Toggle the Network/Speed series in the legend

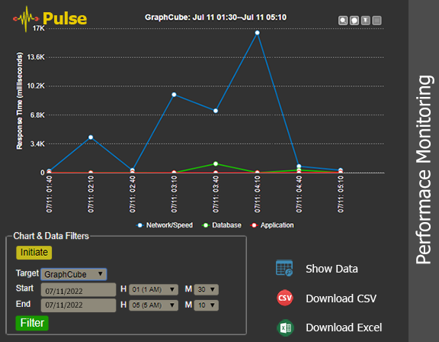165,225
